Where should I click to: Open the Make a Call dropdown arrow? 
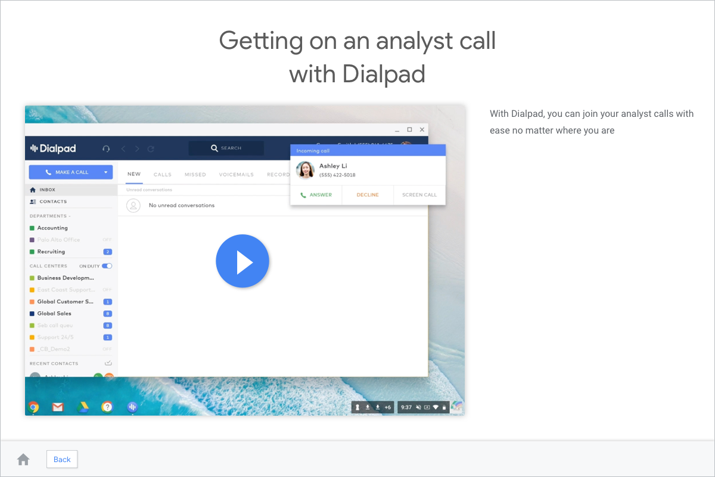[x=106, y=172]
